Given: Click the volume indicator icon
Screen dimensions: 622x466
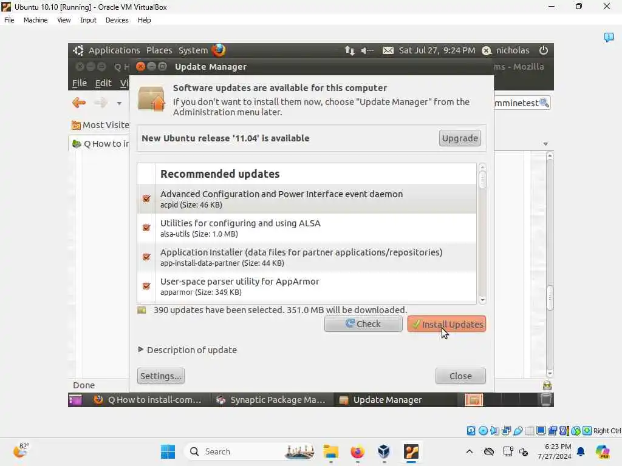Looking at the screenshot, I should tap(367, 50).
